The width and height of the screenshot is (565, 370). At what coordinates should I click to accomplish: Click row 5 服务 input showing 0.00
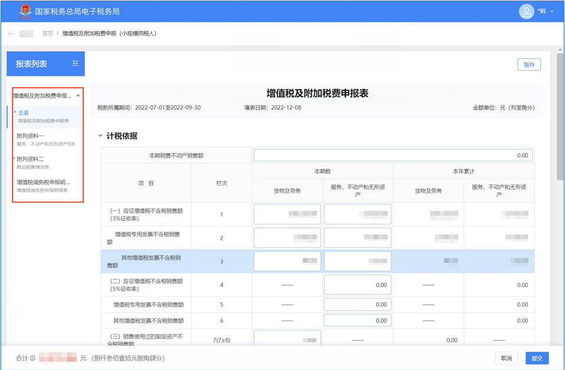(358, 305)
